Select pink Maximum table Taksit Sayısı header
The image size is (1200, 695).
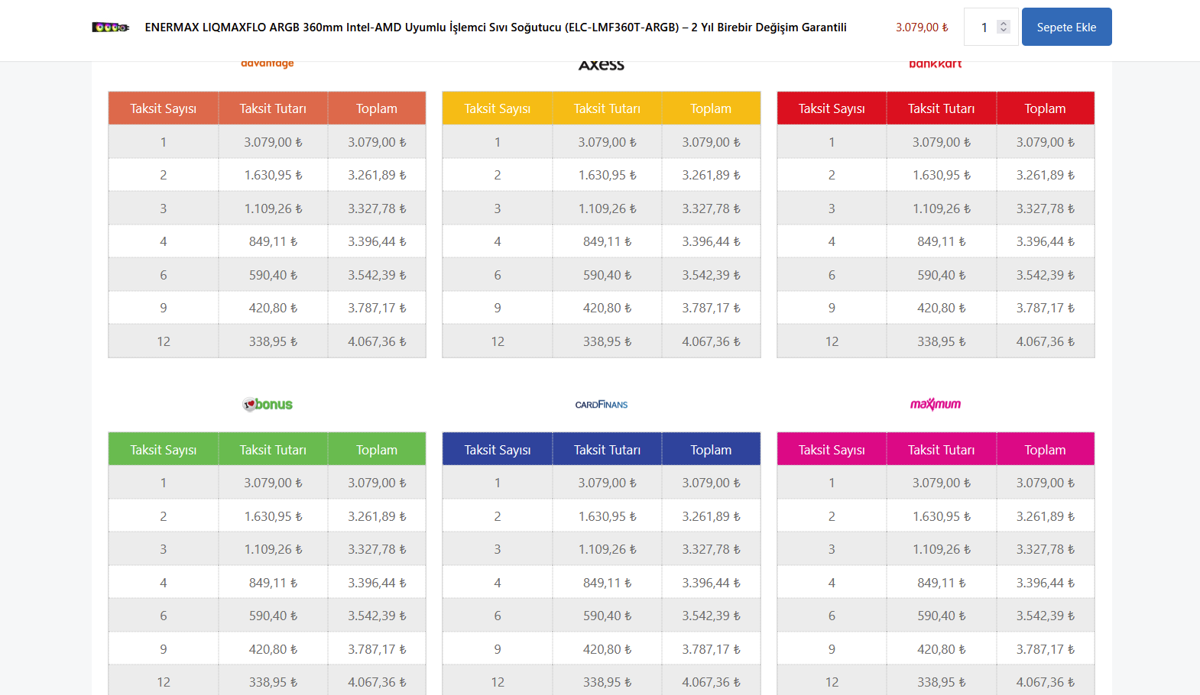[832, 450]
